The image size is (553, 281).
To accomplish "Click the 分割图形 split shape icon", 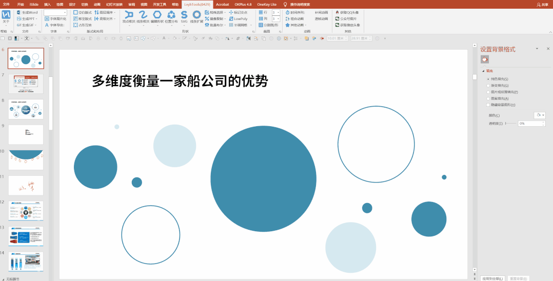I will (x=261, y=25).
